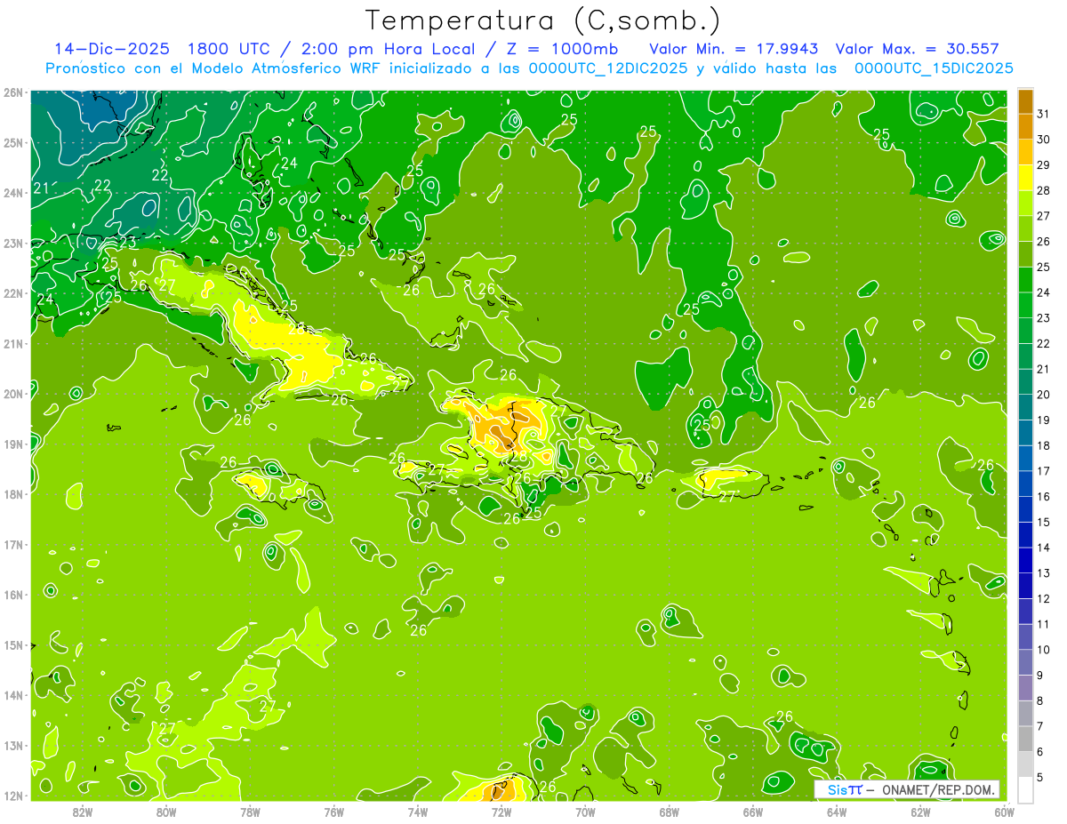1067x824 pixels.
Task: Click the '70W' longitude axis label
Action: click(x=585, y=812)
